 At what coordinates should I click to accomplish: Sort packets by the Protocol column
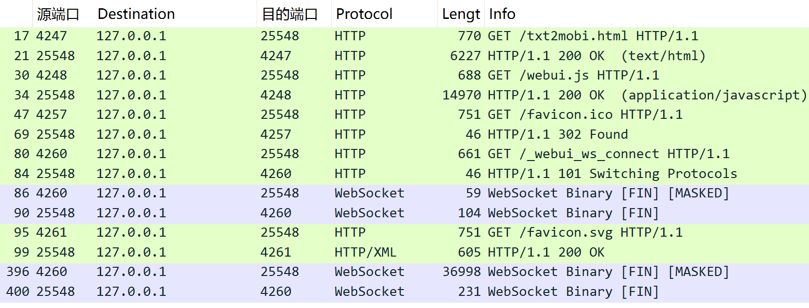pos(364,14)
